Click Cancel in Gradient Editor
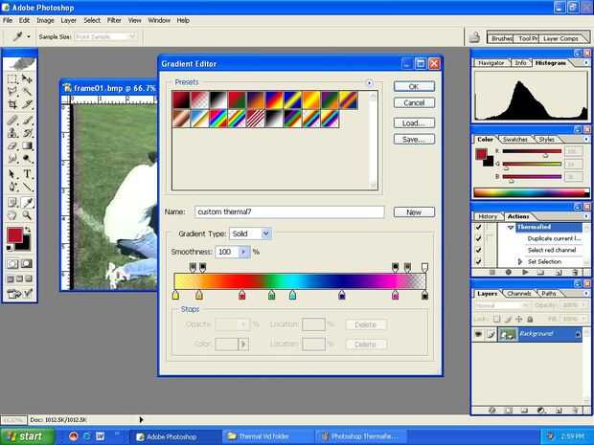This screenshot has width=594, height=445. [x=414, y=103]
